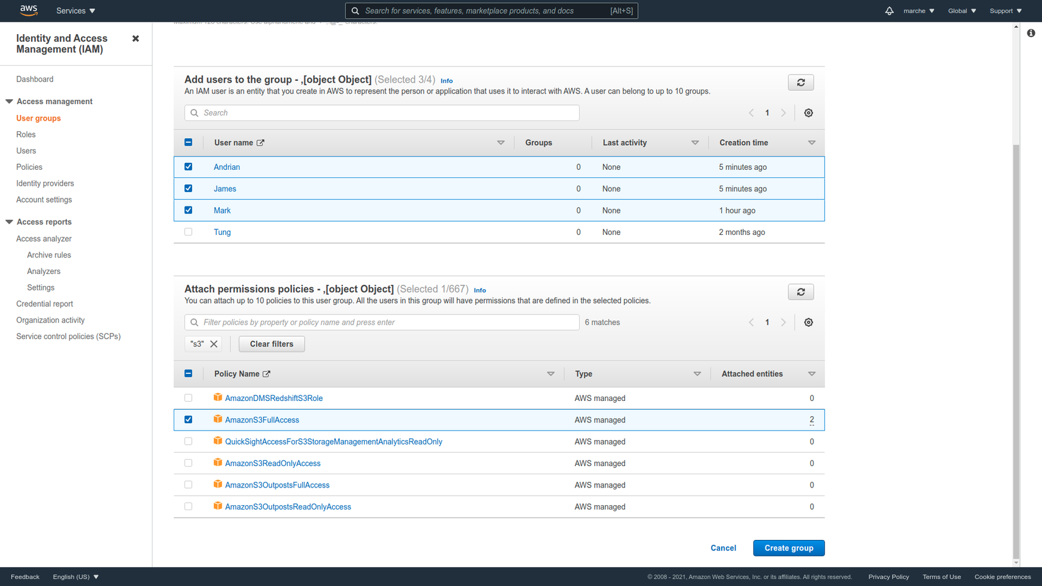Check the box for user Tung
The width and height of the screenshot is (1042, 586).
click(188, 232)
